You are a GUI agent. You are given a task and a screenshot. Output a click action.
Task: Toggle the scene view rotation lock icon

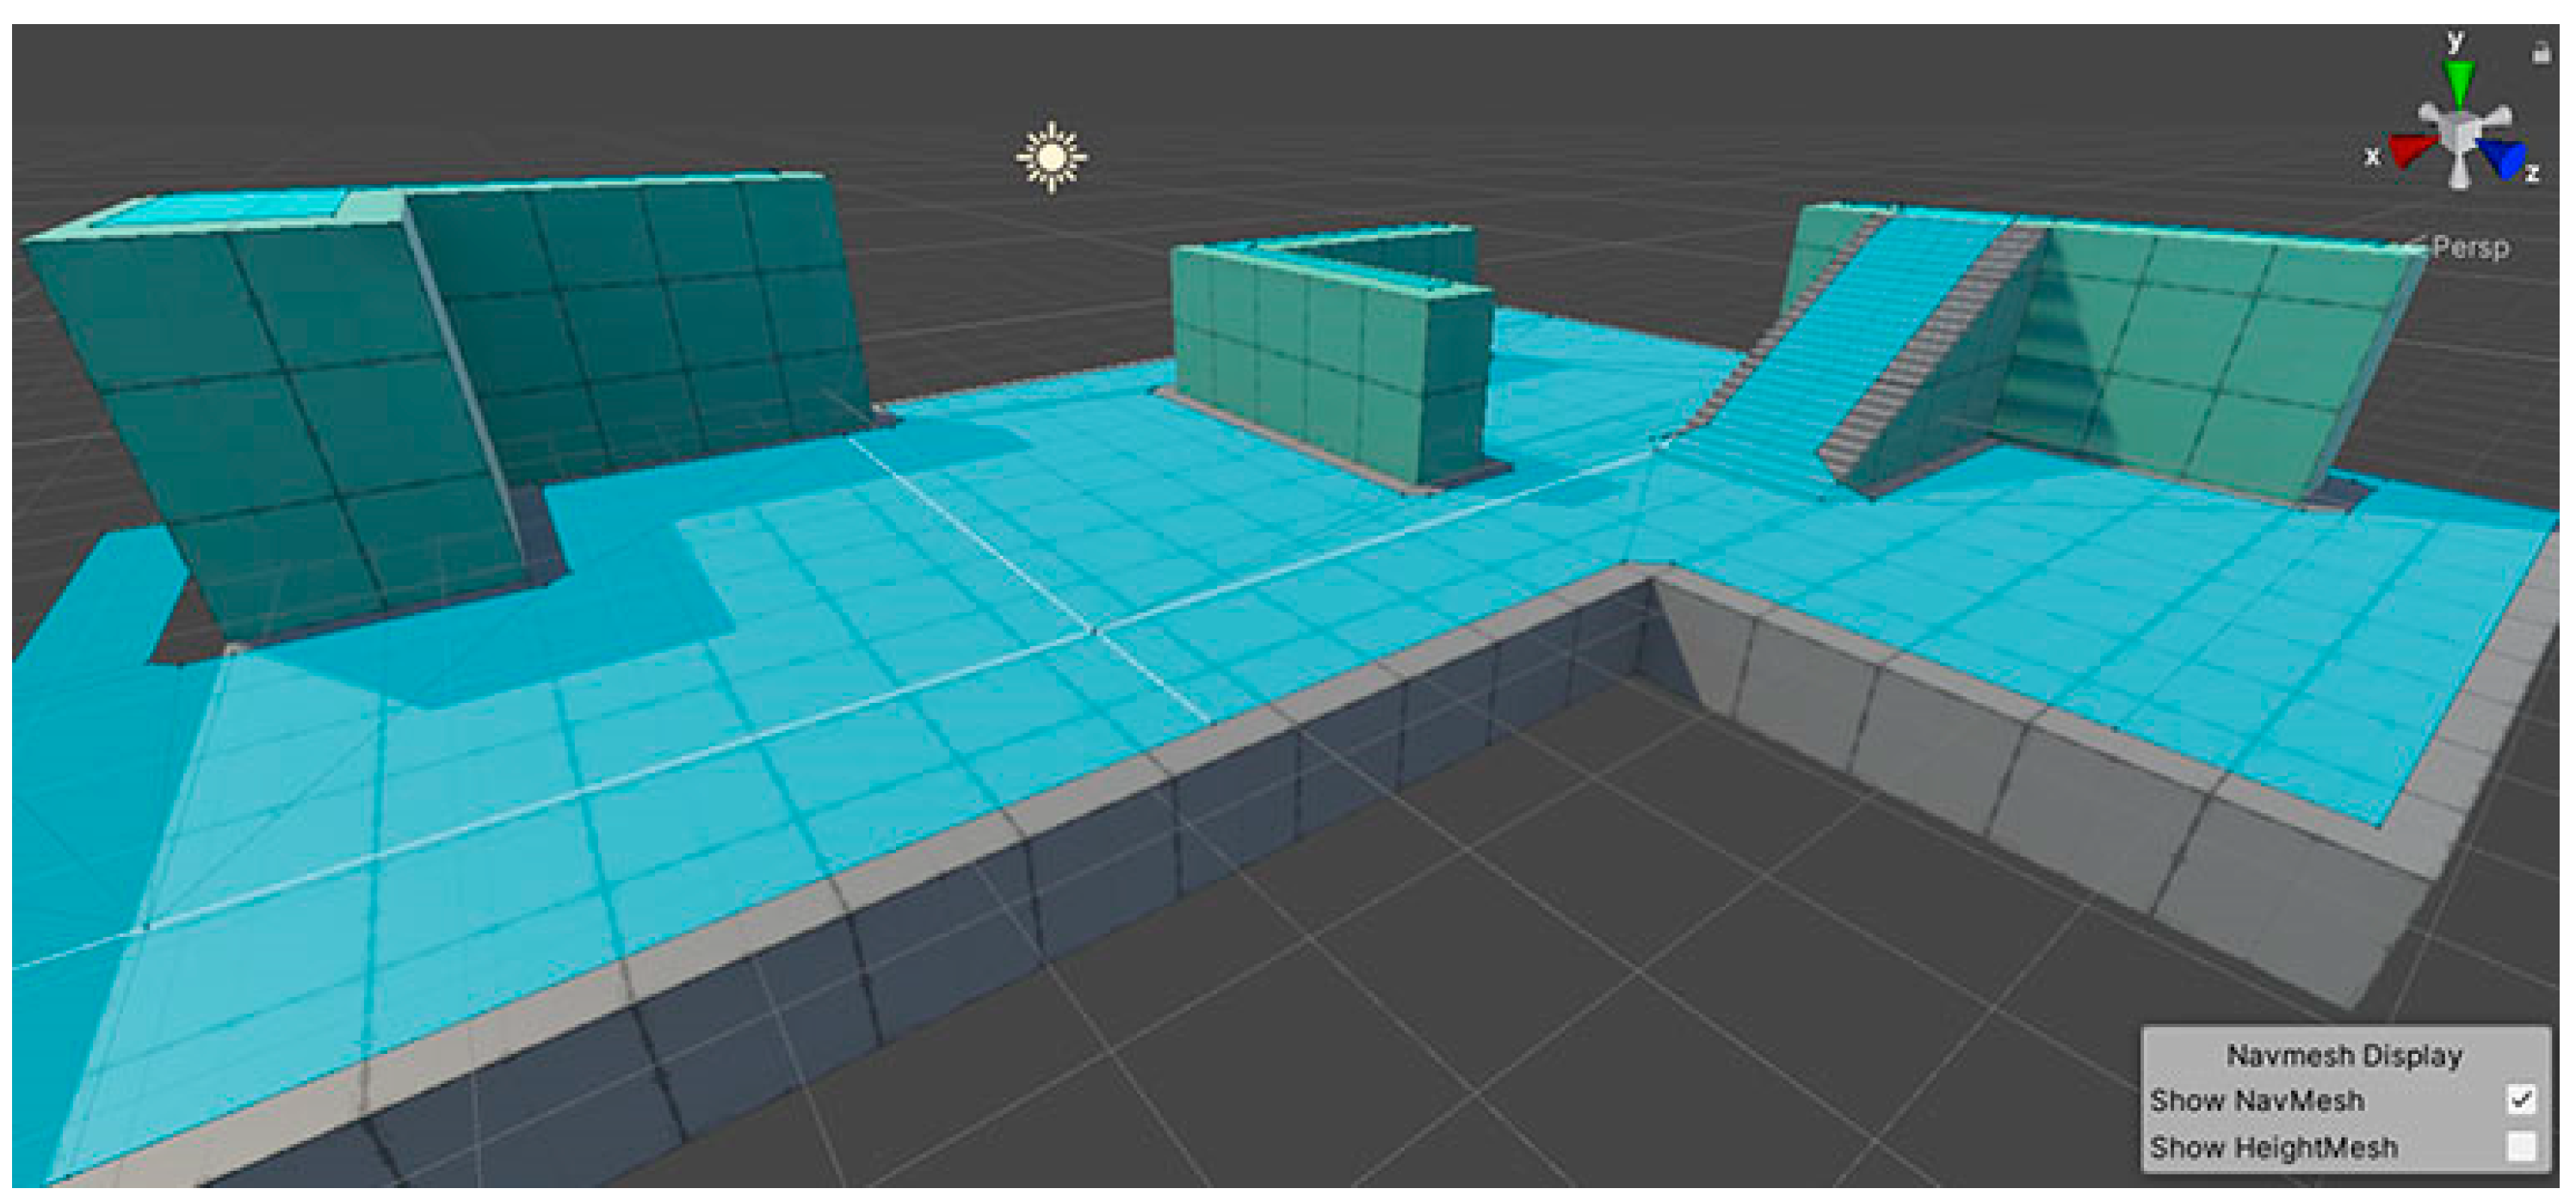[x=2541, y=53]
